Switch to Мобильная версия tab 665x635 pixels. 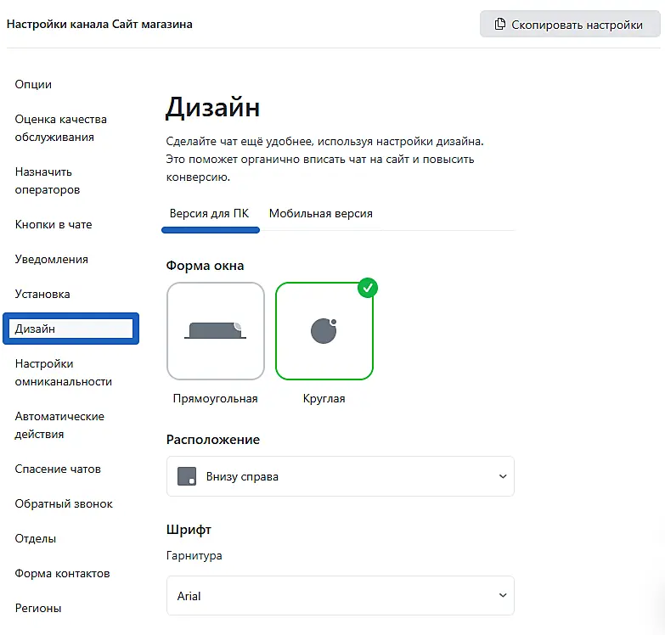coord(320,214)
